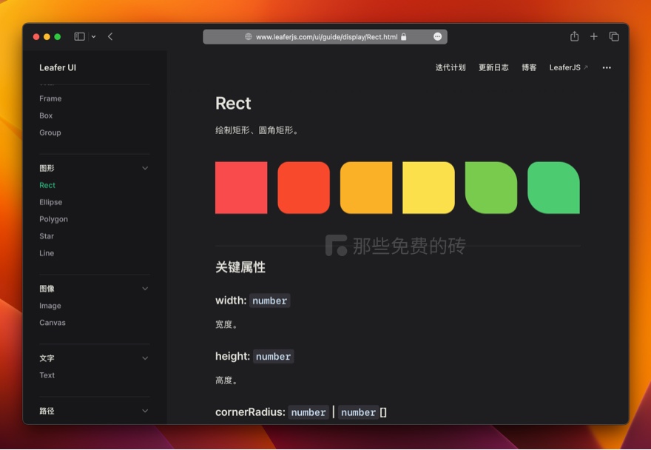Click the globe icon in address bar
This screenshot has width=651, height=450.
click(x=249, y=36)
